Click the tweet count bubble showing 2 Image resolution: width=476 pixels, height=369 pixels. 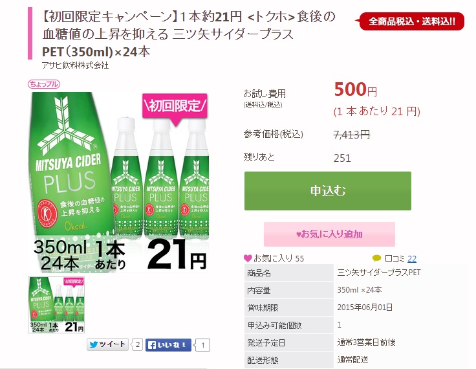pos(137,344)
